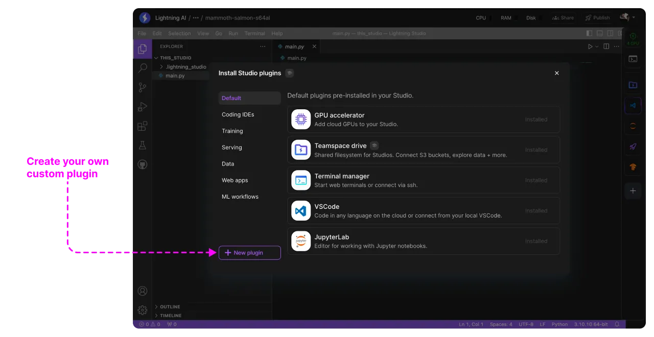Click the 4 CPU machine icon
The image size is (654, 337).
[633, 38]
